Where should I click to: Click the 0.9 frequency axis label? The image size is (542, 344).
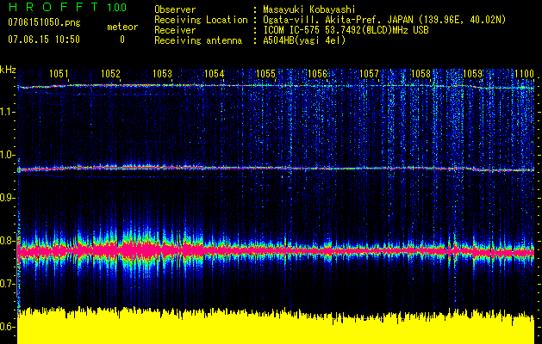pyautogui.click(x=8, y=198)
